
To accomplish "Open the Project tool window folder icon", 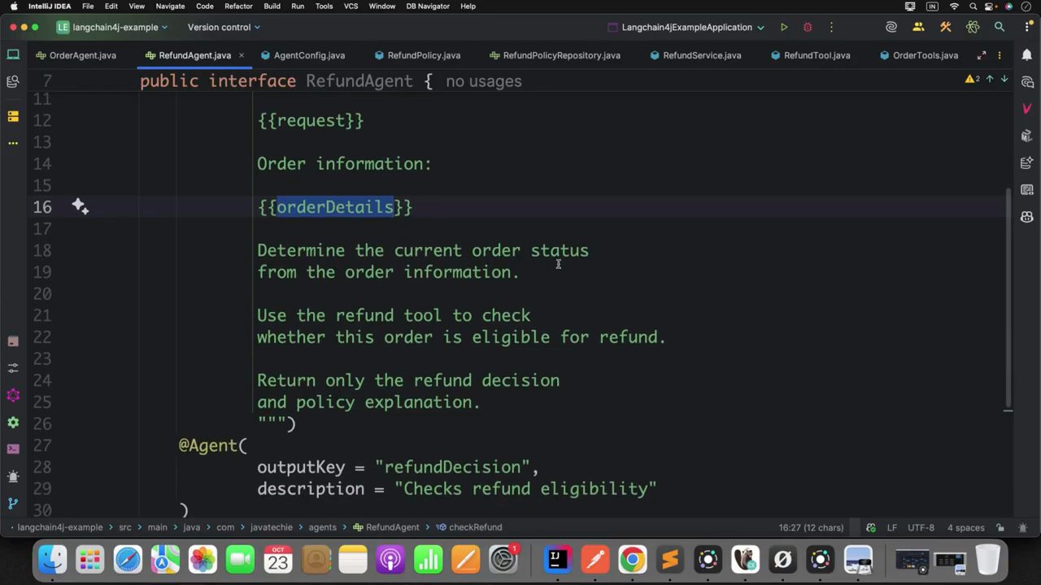I will (13, 55).
